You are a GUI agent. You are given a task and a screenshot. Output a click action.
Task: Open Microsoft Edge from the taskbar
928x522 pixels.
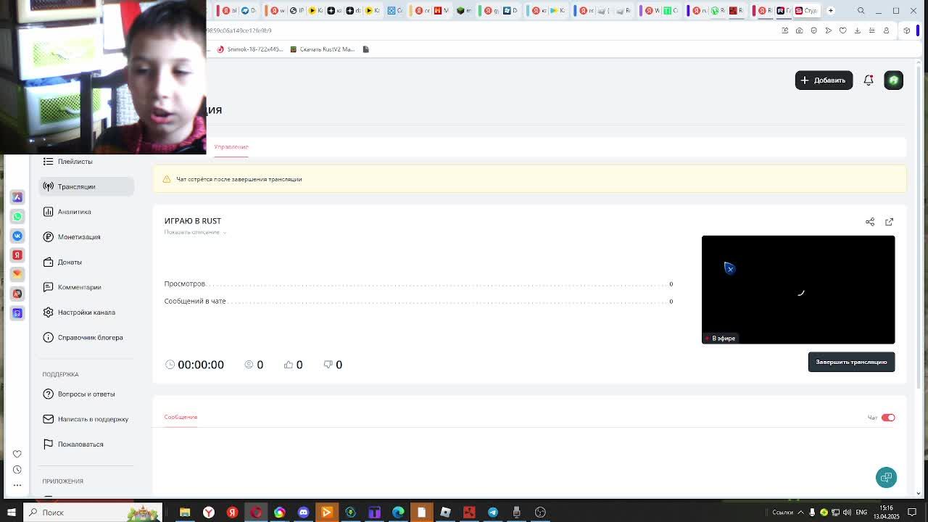click(x=398, y=513)
